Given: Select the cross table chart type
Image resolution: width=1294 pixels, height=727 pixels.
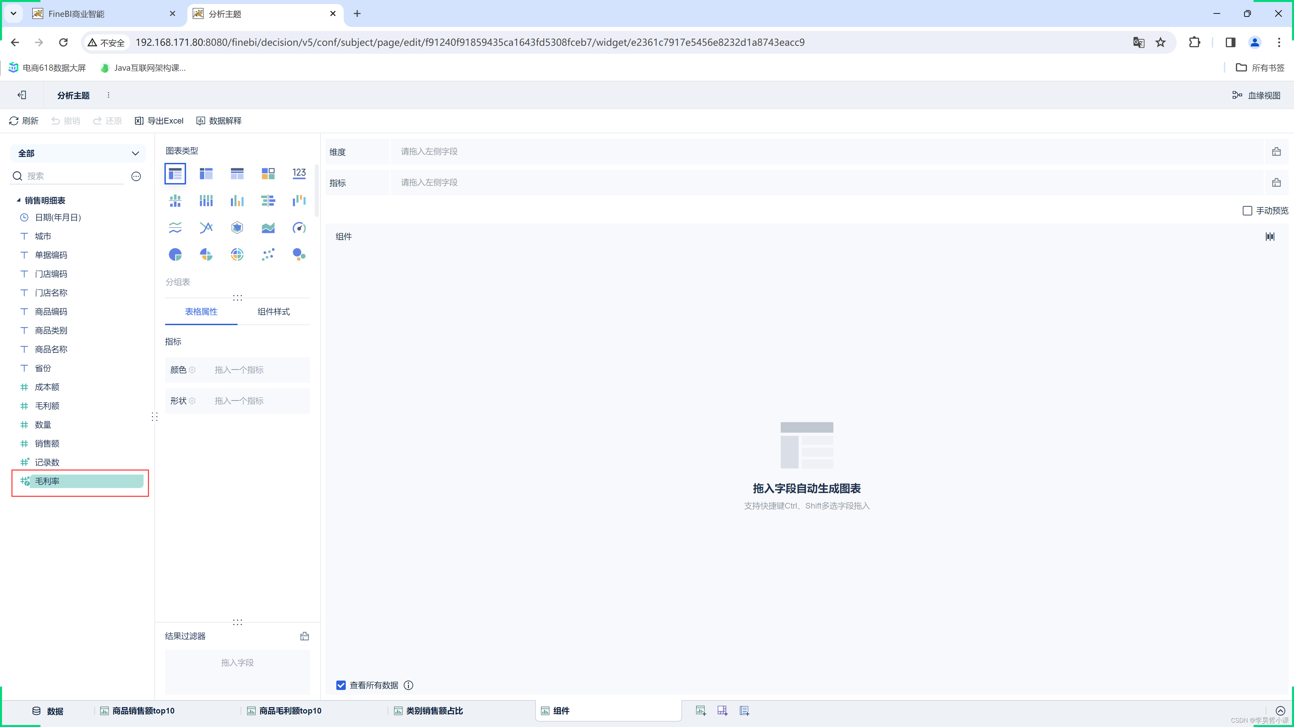Looking at the screenshot, I should coord(206,174).
